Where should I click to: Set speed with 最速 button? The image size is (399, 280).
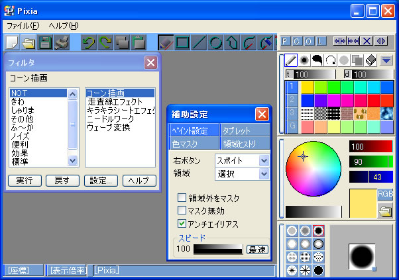(x=257, y=250)
